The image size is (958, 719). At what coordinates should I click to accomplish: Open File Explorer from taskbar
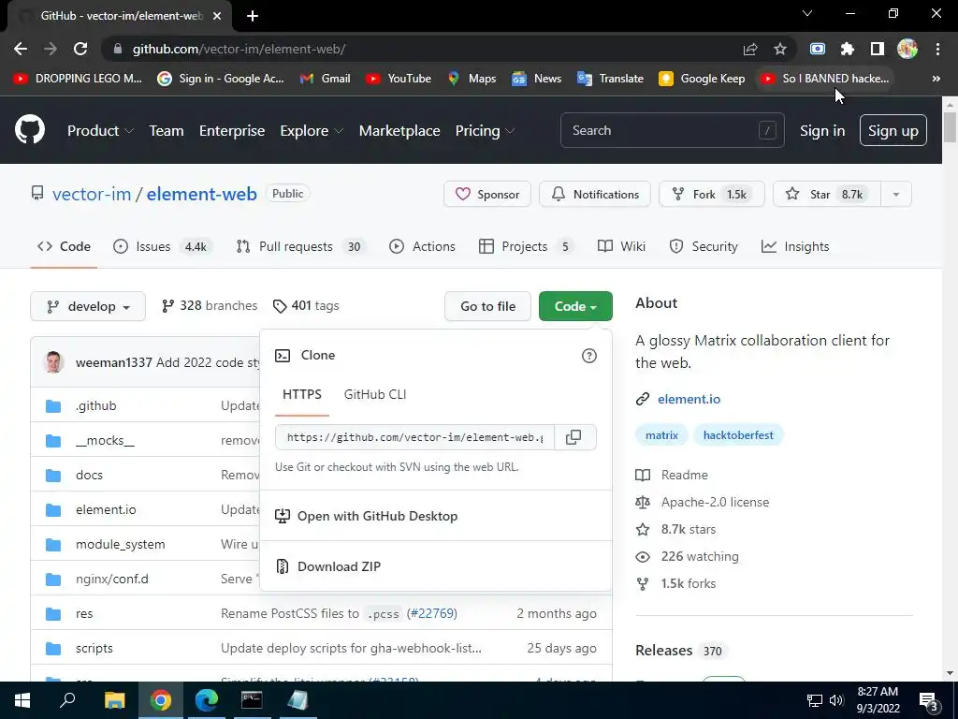point(114,700)
